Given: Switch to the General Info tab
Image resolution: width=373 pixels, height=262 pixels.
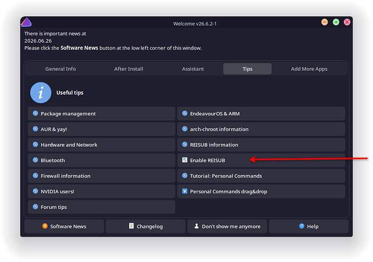Looking at the screenshot, I should (x=61, y=69).
